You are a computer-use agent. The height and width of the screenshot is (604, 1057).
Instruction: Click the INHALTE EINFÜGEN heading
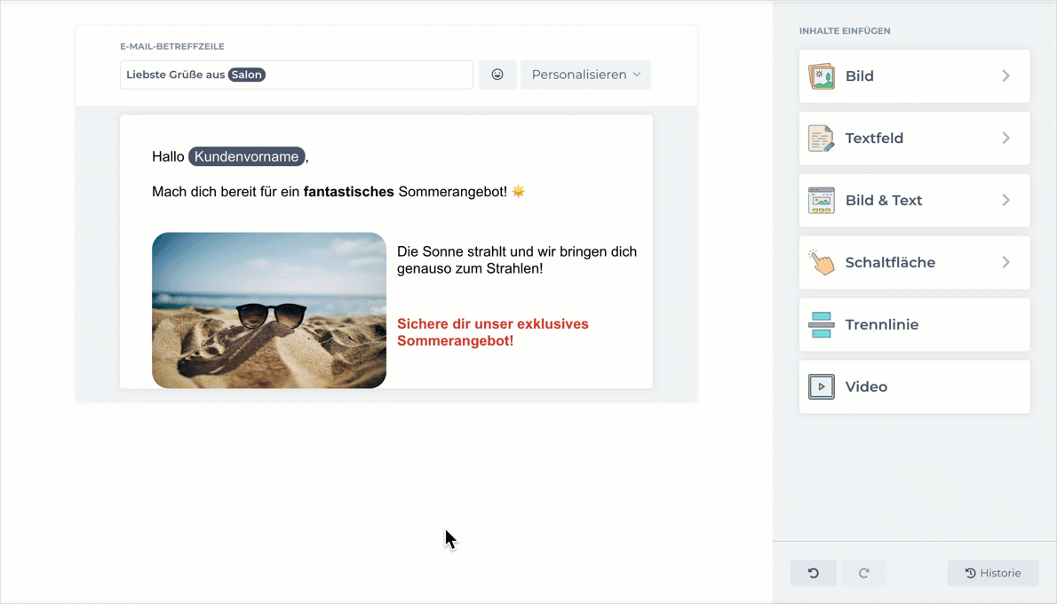tap(845, 31)
